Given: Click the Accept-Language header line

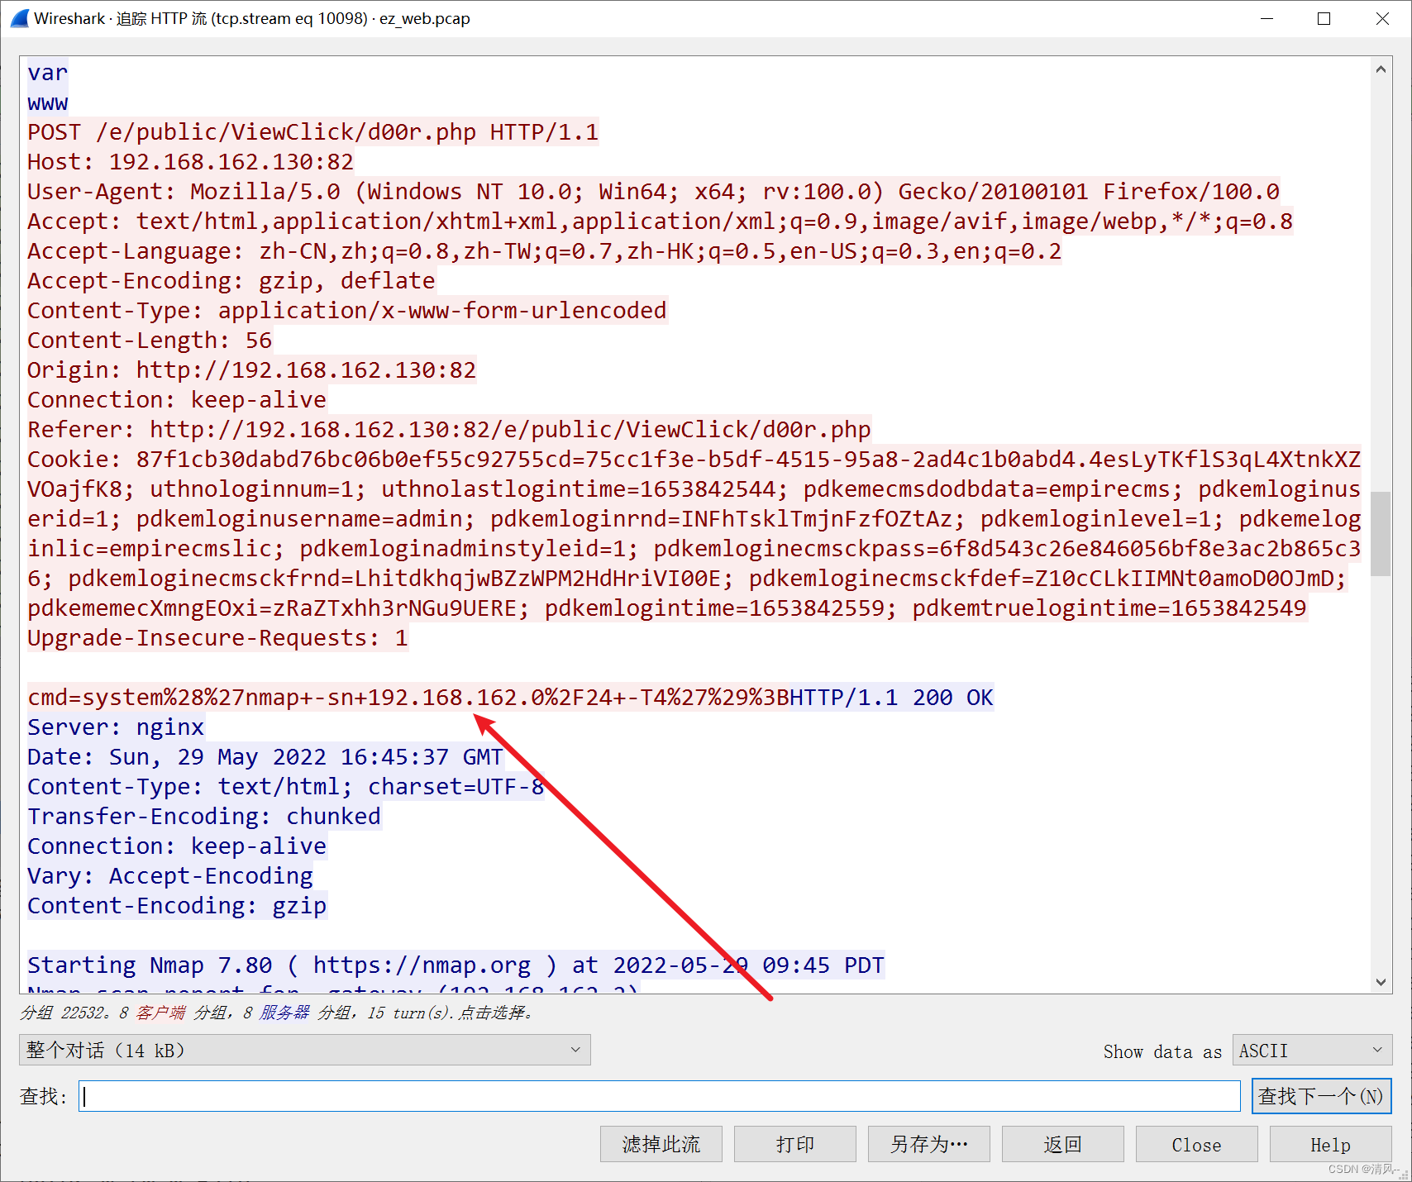Looking at the screenshot, I should pyautogui.click(x=544, y=251).
